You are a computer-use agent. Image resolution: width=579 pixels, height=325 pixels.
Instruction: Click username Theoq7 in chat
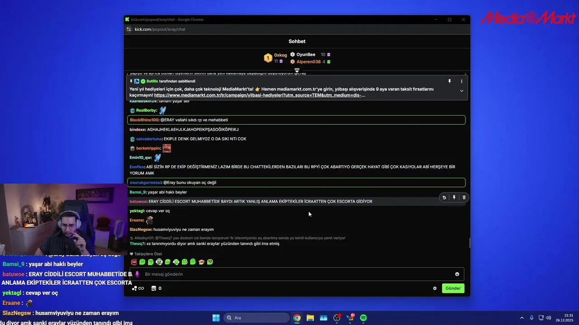137,244
